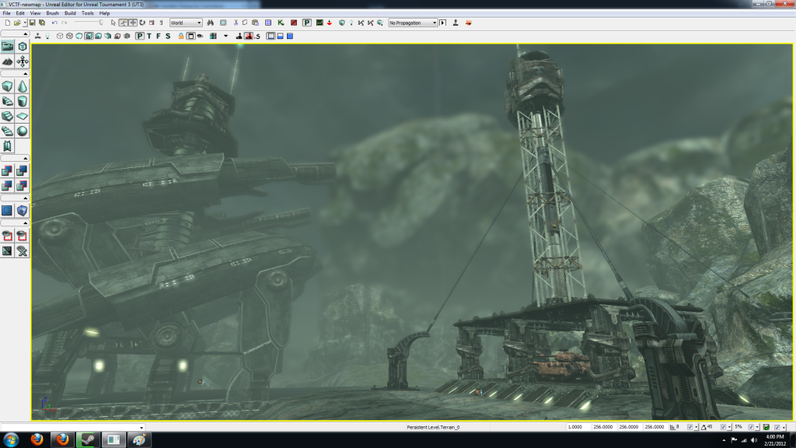Expand the open file recent list arrow

pyautogui.click(x=24, y=23)
